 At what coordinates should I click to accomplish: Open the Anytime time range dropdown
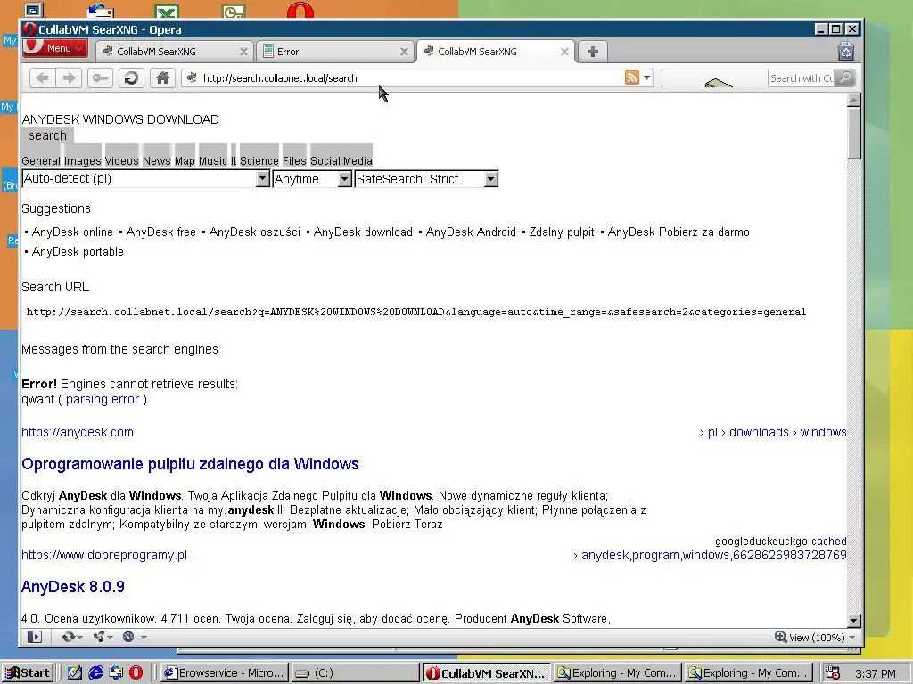pos(312,178)
